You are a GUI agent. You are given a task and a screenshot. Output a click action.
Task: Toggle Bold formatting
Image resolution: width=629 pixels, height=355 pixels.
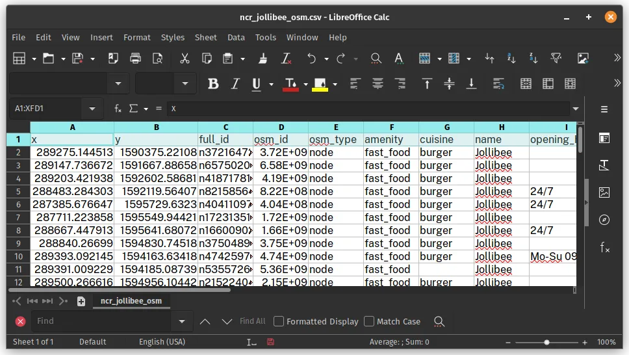[x=213, y=83]
